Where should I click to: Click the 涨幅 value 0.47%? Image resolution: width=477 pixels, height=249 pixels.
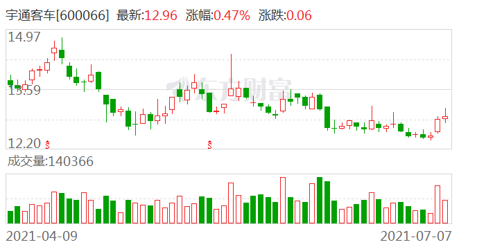(232, 15)
